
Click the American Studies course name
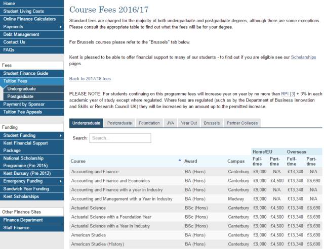tap(89, 235)
